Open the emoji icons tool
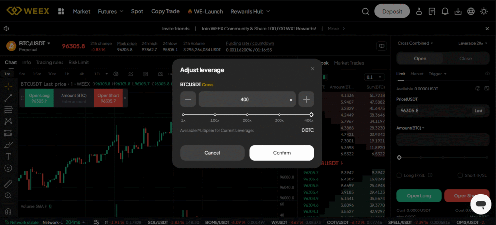Screen dimensions: 496x225 [x=8, y=168]
